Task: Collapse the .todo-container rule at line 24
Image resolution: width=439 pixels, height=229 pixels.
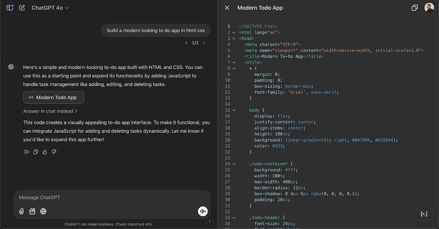Action: coord(234,164)
